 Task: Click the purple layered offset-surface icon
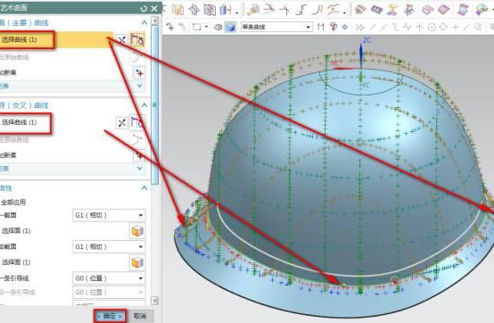click(427, 10)
